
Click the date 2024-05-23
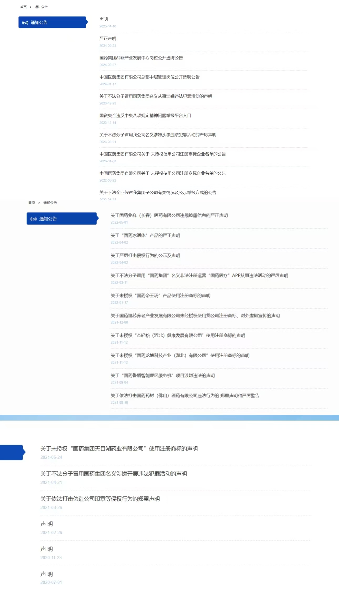108,46
